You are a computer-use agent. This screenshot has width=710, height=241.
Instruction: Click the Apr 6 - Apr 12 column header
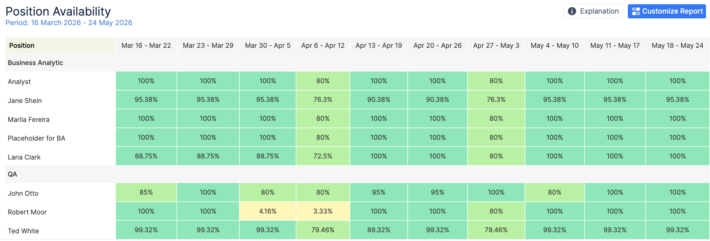click(323, 46)
